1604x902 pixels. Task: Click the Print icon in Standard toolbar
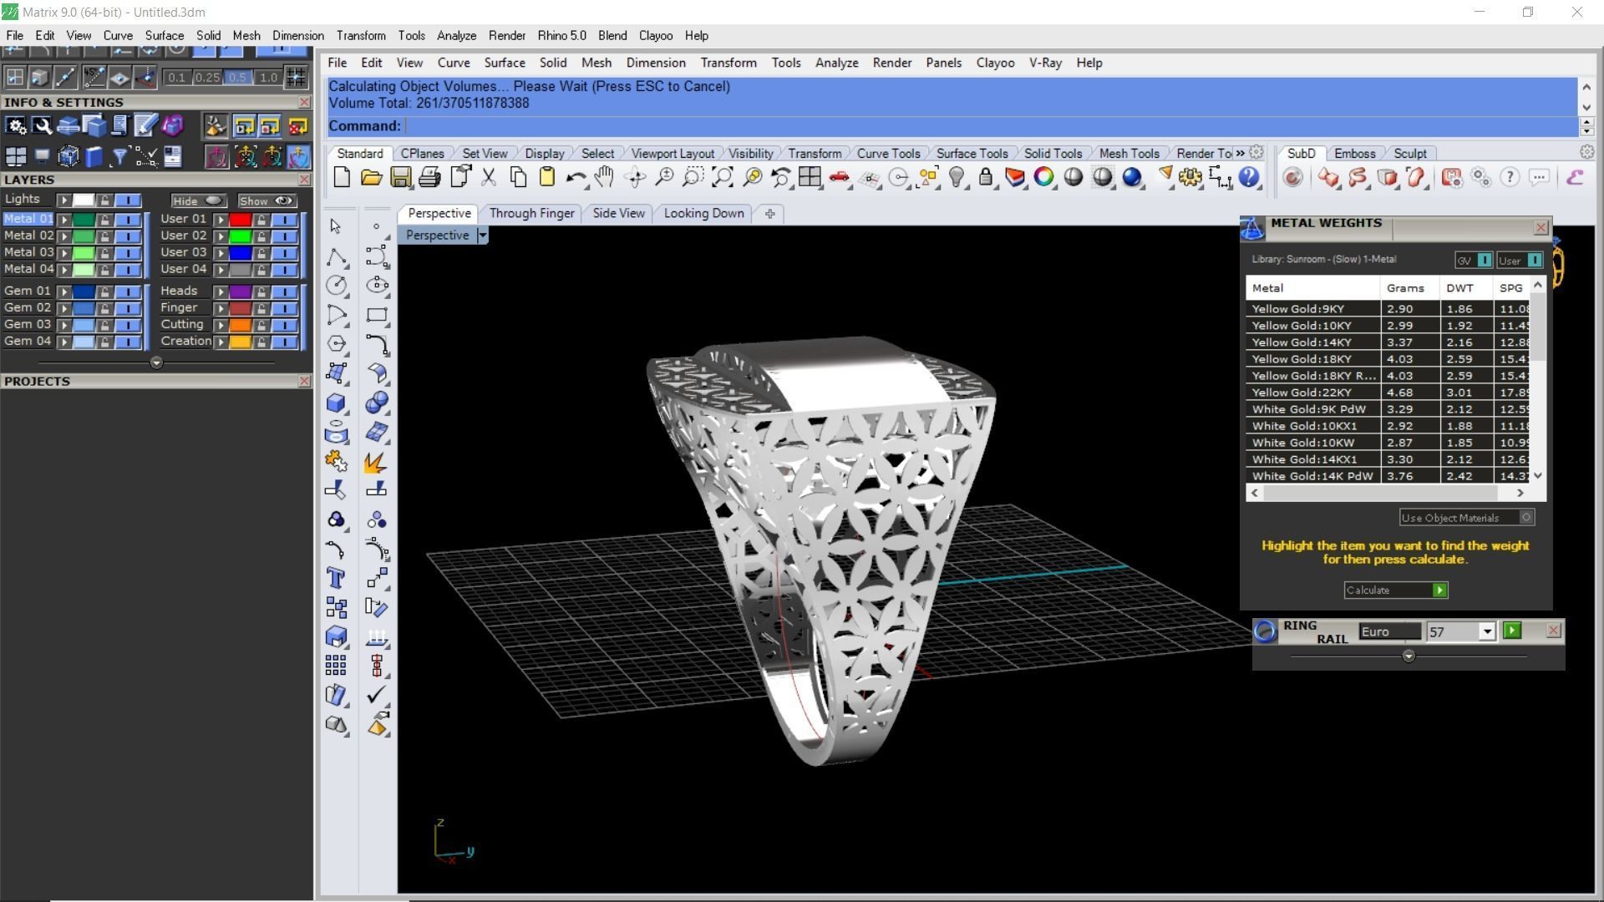429,177
